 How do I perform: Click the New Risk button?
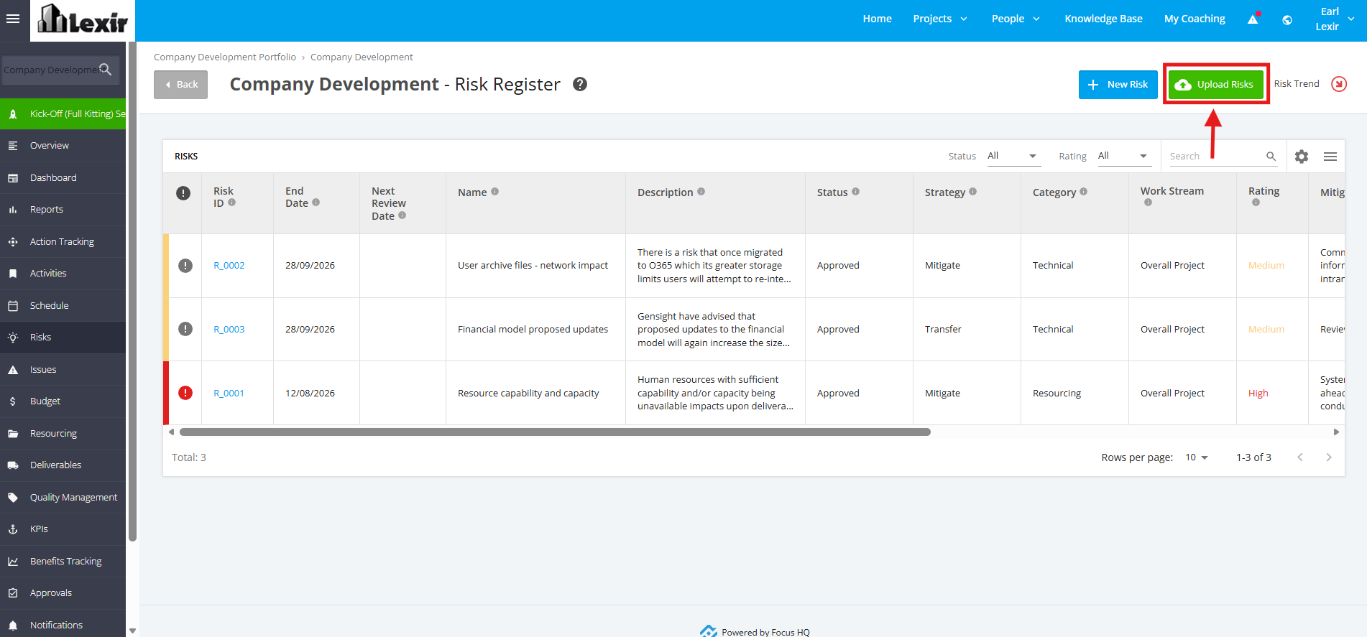click(1118, 85)
